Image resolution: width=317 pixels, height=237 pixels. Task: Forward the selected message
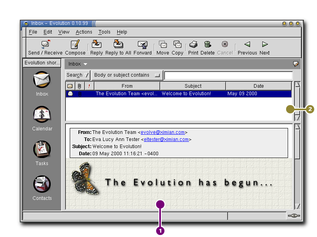[142, 45]
